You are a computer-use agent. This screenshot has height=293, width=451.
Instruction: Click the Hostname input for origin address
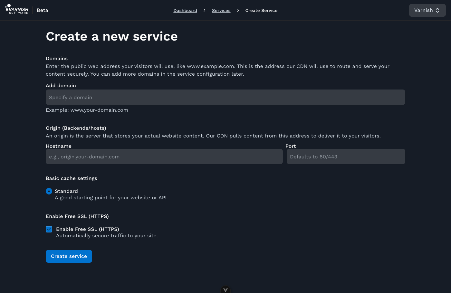point(164,156)
